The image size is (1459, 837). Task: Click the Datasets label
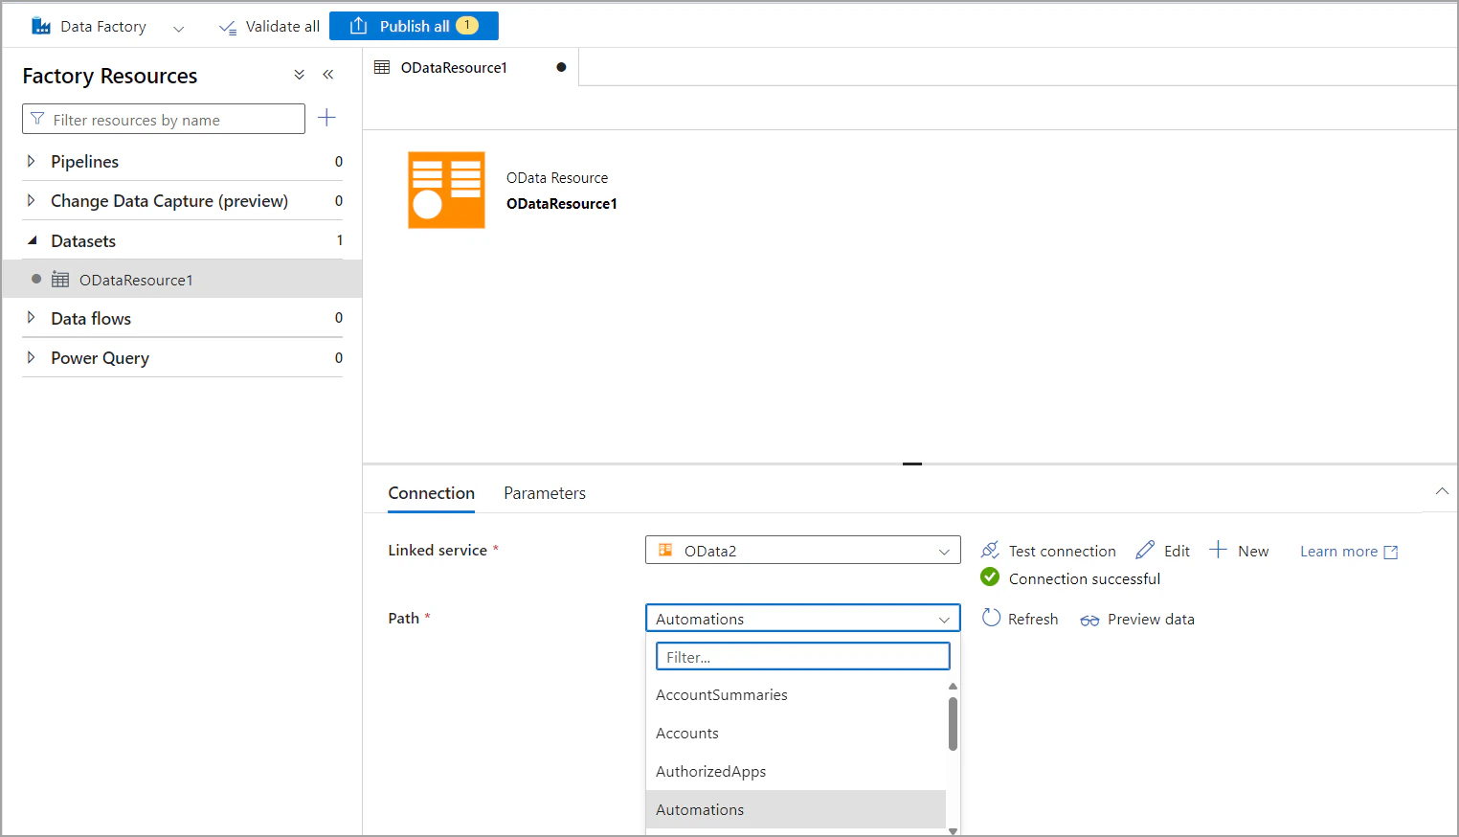[x=83, y=241]
